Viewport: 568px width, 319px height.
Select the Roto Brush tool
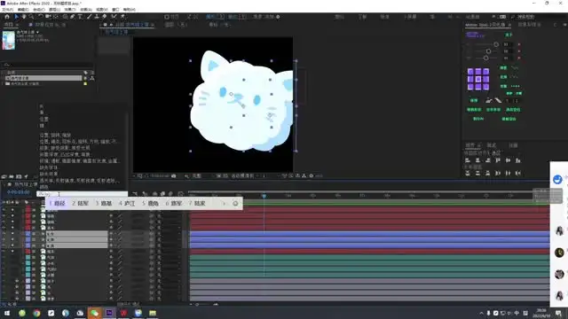[114, 17]
